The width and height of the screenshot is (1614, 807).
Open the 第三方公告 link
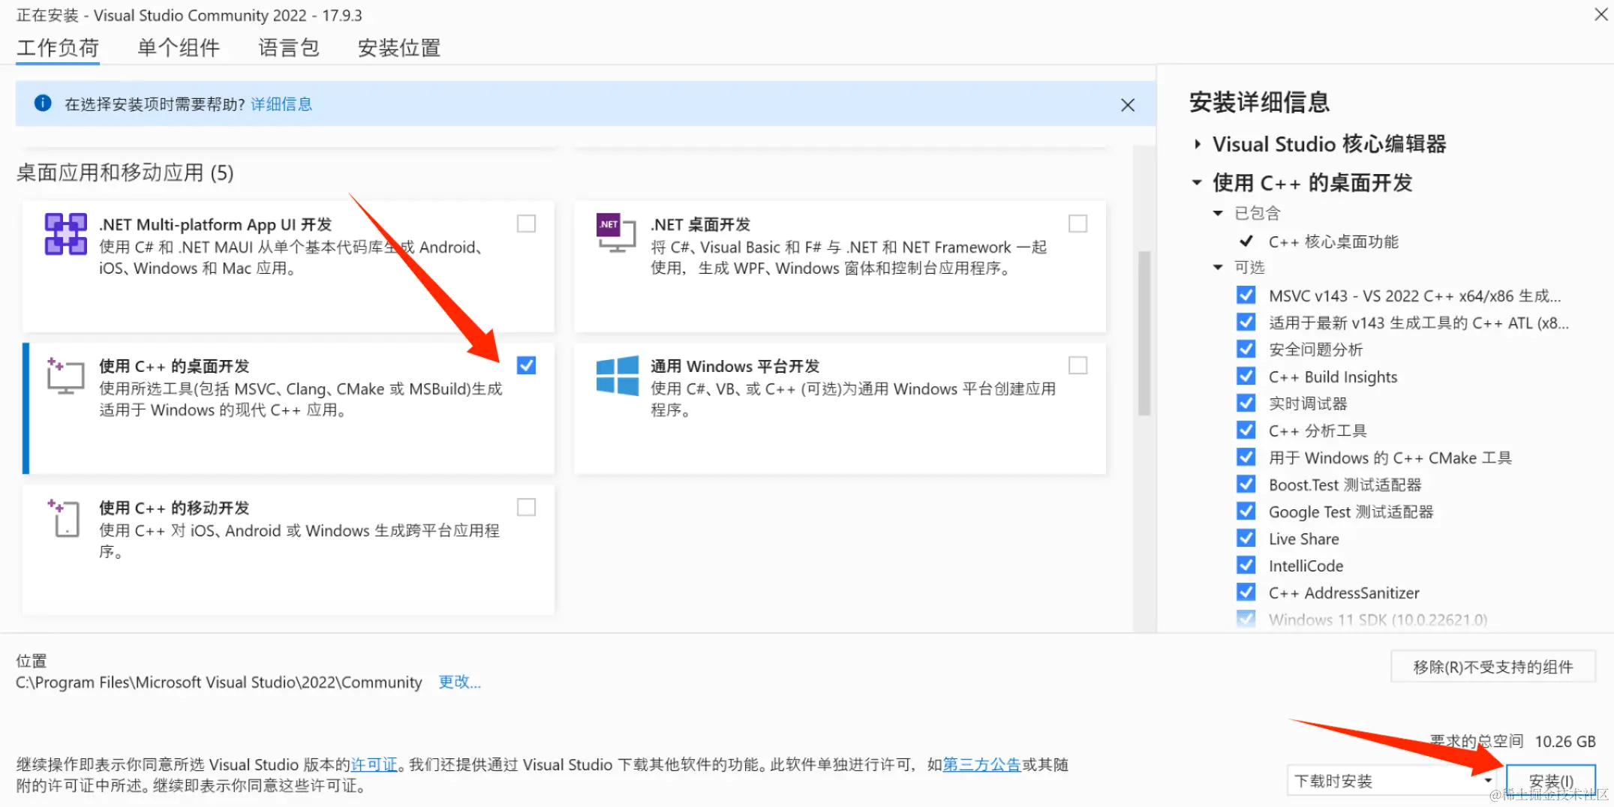(x=981, y=764)
